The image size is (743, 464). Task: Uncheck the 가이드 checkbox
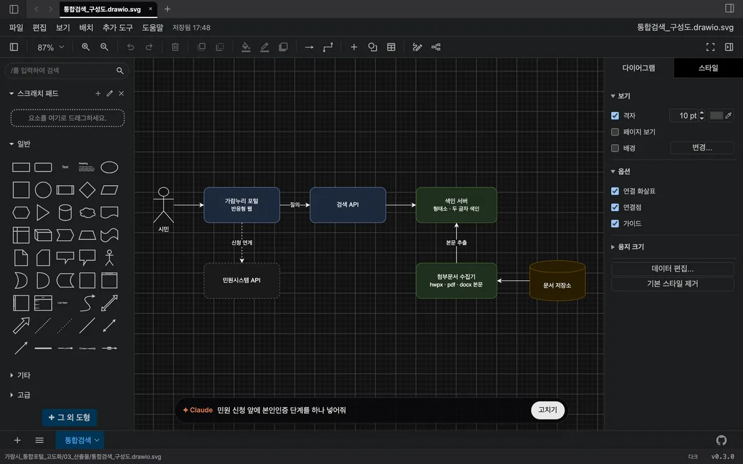pyautogui.click(x=615, y=223)
